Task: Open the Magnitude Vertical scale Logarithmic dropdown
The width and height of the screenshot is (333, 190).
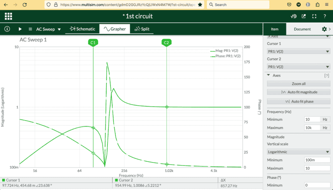Action: coord(298,152)
